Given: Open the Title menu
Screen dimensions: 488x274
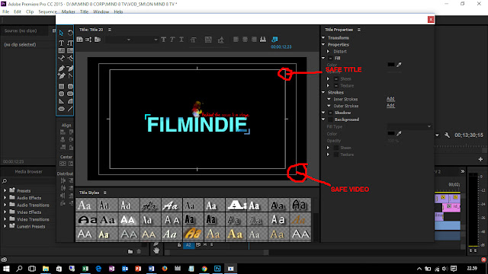Looking at the screenshot, I should (84, 12).
